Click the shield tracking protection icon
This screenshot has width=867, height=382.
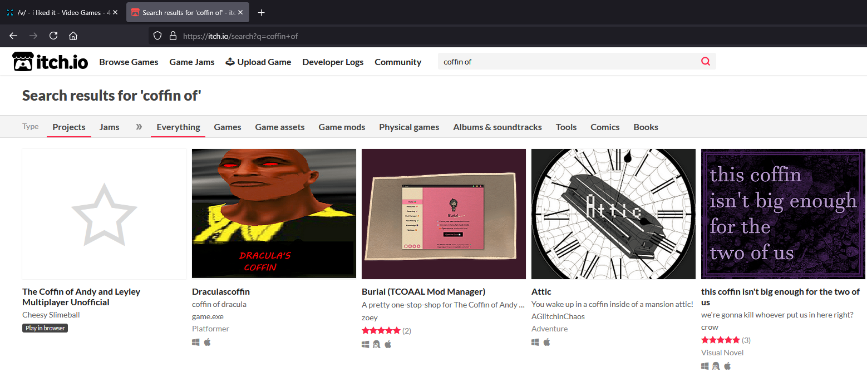point(157,36)
